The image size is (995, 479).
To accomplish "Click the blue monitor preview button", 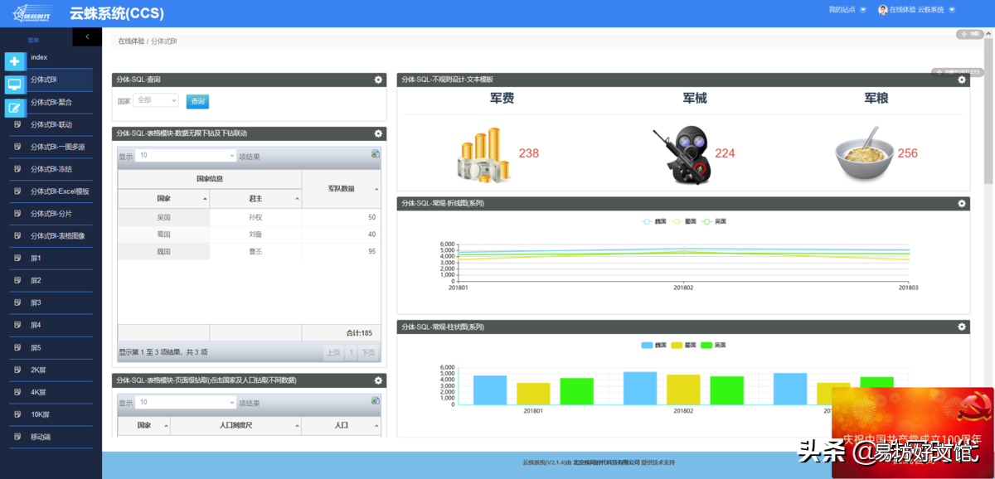I will (15, 85).
